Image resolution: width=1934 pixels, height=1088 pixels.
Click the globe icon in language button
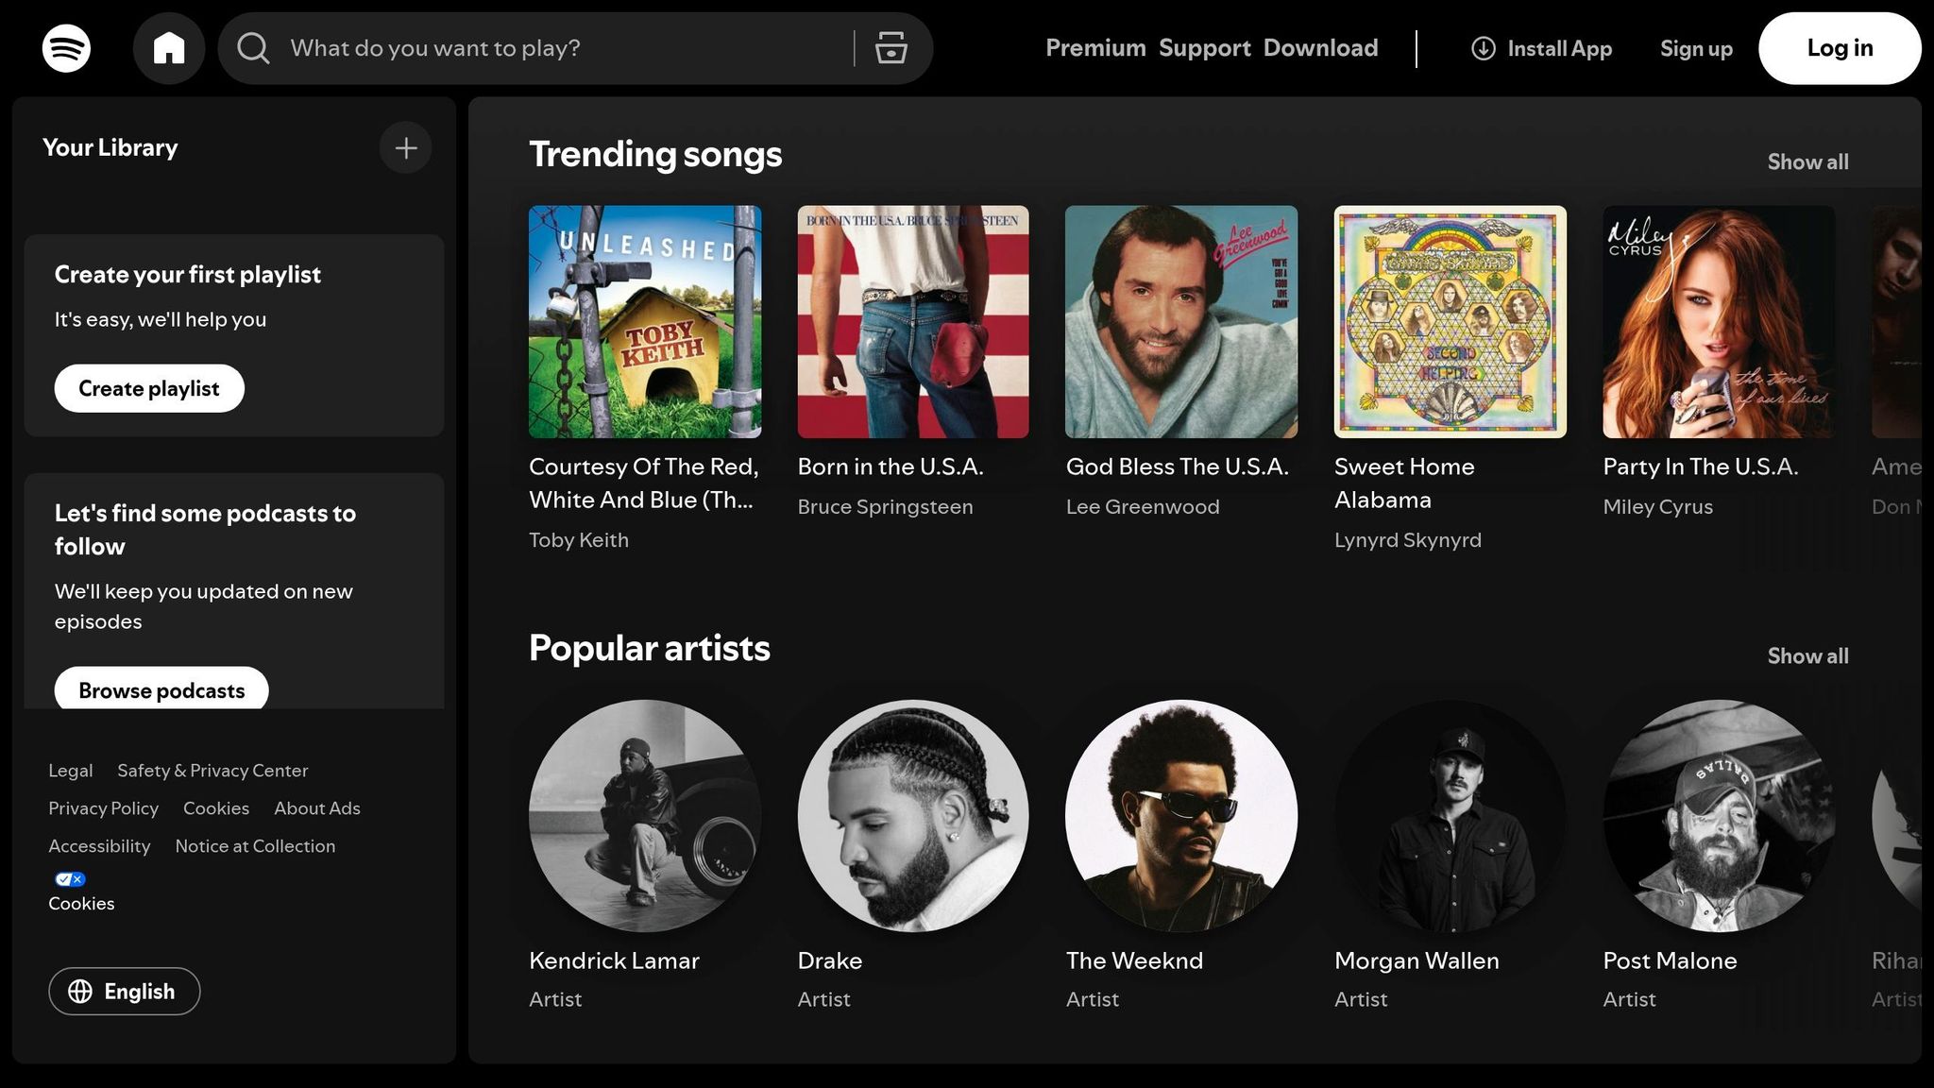click(x=80, y=991)
